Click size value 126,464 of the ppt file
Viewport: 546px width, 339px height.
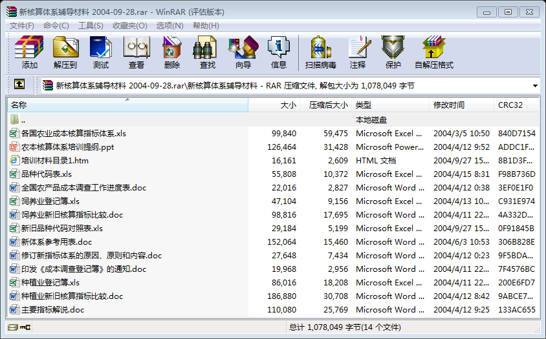click(281, 147)
